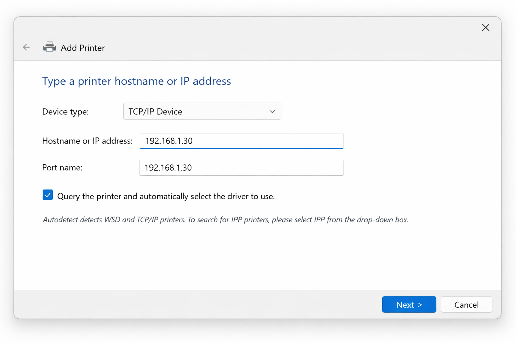Click the left-pointing arrow at top left
This screenshot has height=344, width=516.
point(26,47)
